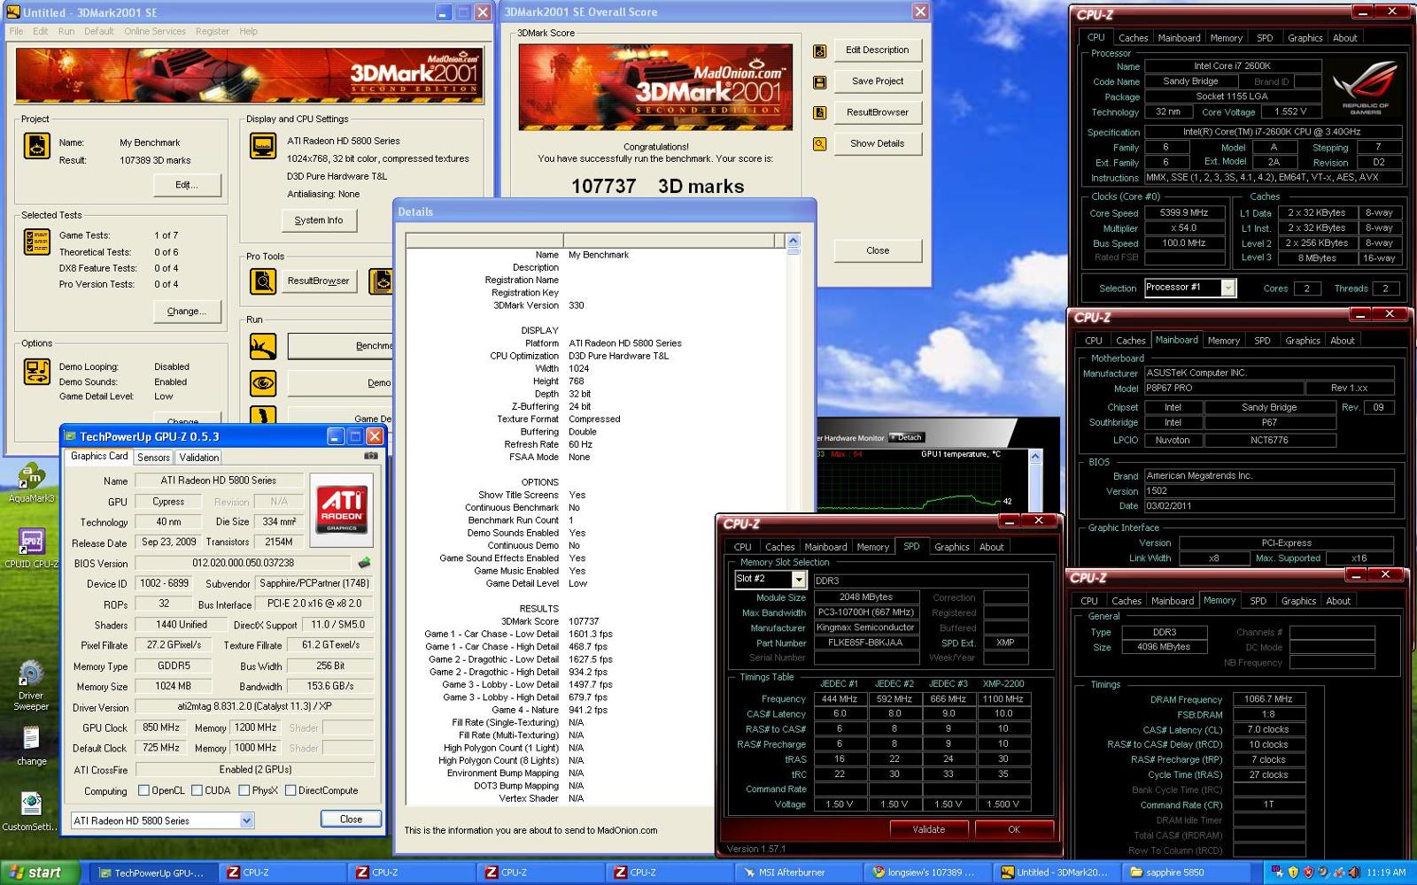Click Close button in 3DMark Overall Score window
The width and height of the screenshot is (1417, 885).
click(x=877, y=250)
